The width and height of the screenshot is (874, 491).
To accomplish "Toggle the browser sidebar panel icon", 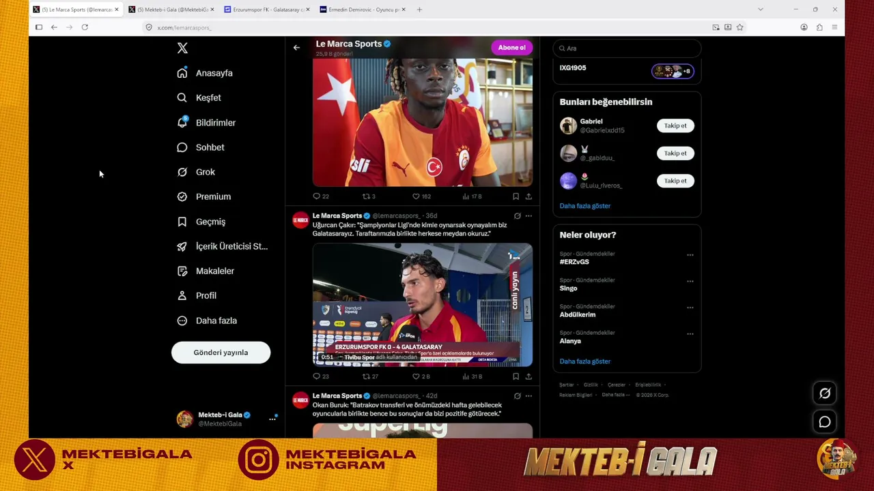I will pos(39,27).
